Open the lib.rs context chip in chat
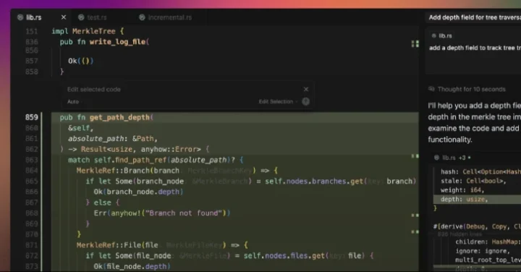Image resolution: width=521 pixels, height=272 pixels. pyautogui.click(x=441, y=36)
